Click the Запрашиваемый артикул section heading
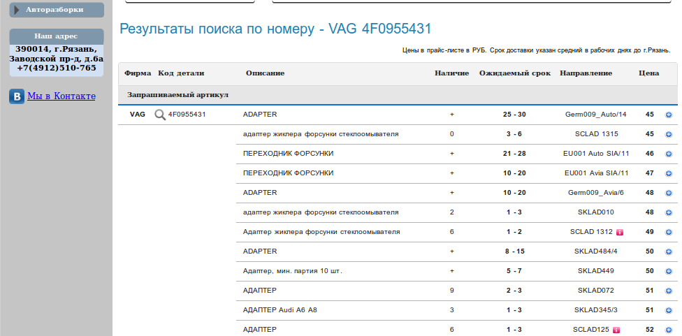Image resolution: width=682 pixels, height=336 pixels. [x=178, y=95]
